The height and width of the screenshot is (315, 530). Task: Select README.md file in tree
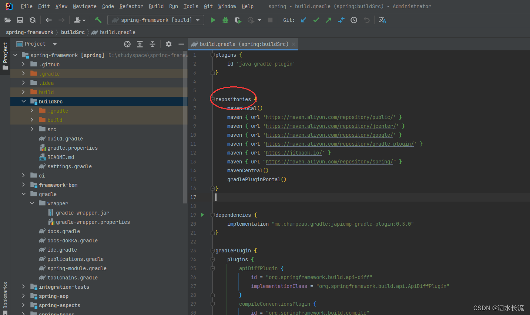(x=61, y=157)
